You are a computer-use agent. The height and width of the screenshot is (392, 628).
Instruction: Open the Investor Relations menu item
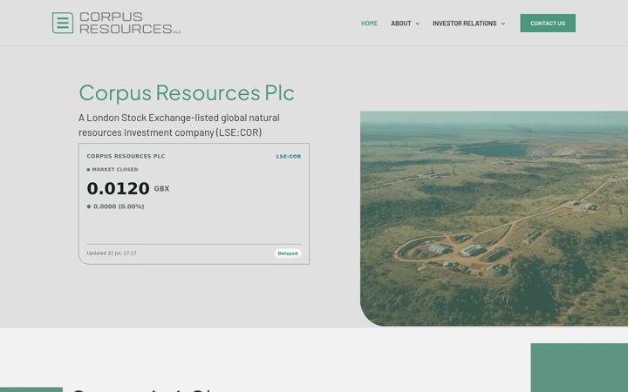tap(464, 24)
